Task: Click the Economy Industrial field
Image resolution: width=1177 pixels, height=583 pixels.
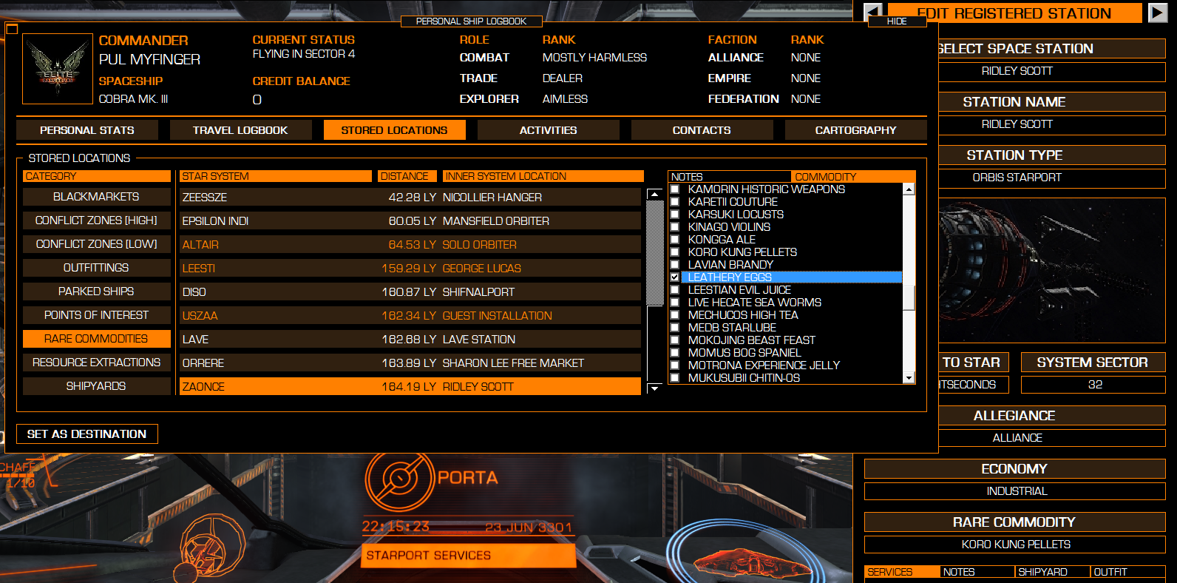Action: [1015, 491]
